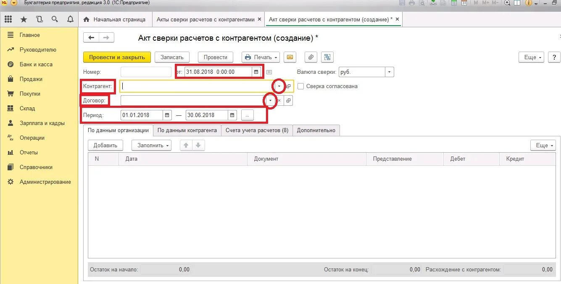Image resolution: width=561 pixels, height=284 pixels.
Task: Open document comment icon next to date
Action: click(x=269, y=72)
